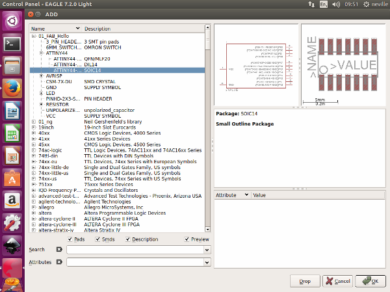Click the Drop button
This screenshot has height=292, width=390.
pos(305,281)
